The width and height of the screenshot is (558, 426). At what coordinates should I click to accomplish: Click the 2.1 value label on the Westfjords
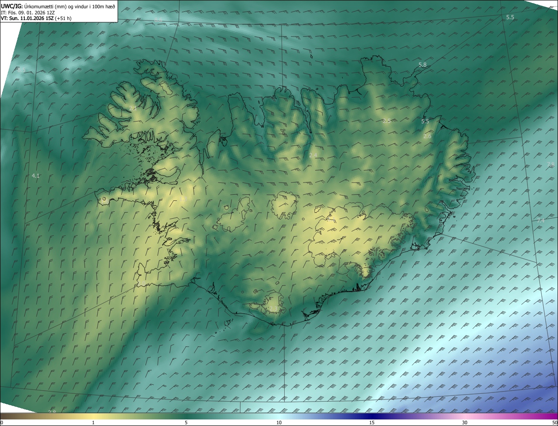pos(133,108)
